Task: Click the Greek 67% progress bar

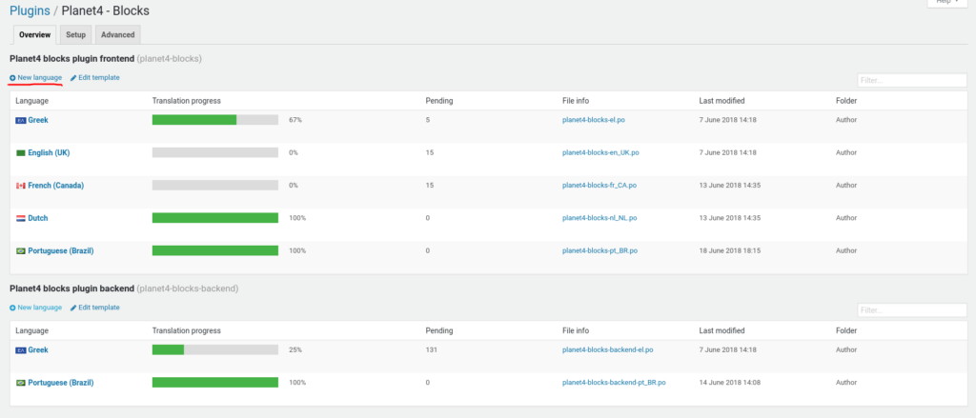Action: pos(215,120)
